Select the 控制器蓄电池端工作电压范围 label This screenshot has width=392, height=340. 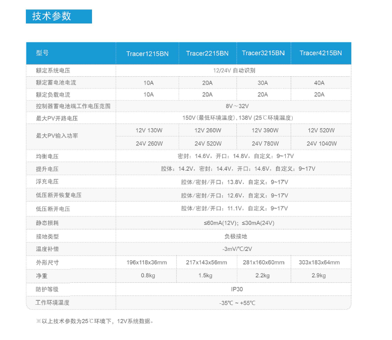73,106
